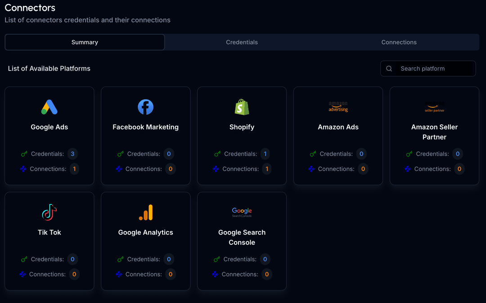The width and height of the screenshot is (486, 303).
Task: Click Tik Tok connections icon
Action: coord(22,275)
